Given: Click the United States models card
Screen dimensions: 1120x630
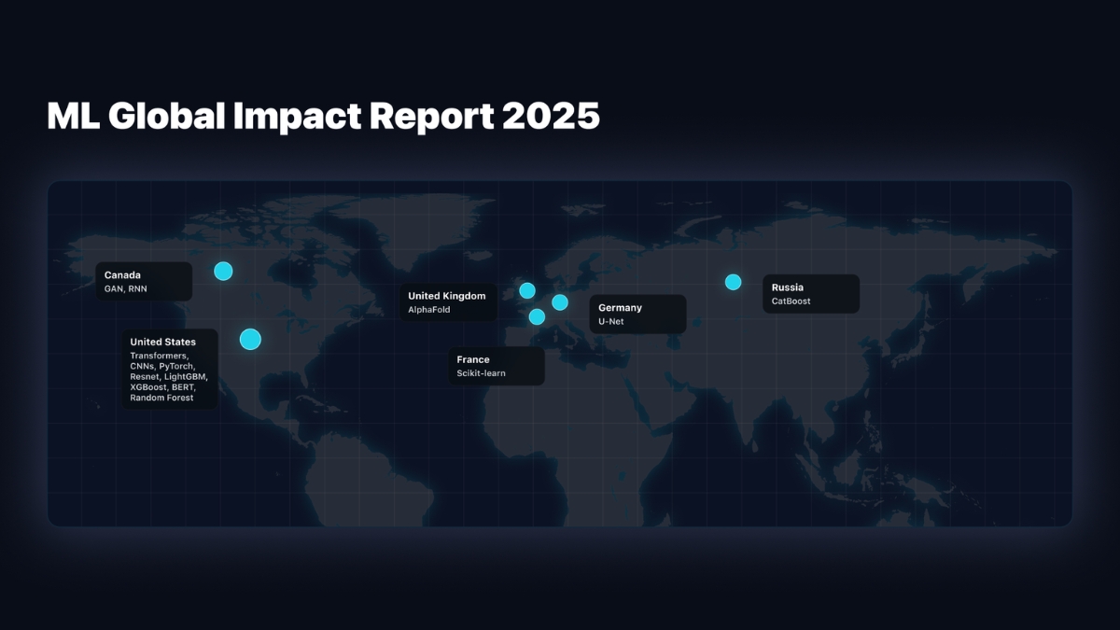Looking at the screenshot, I should [x=169, y=370].
